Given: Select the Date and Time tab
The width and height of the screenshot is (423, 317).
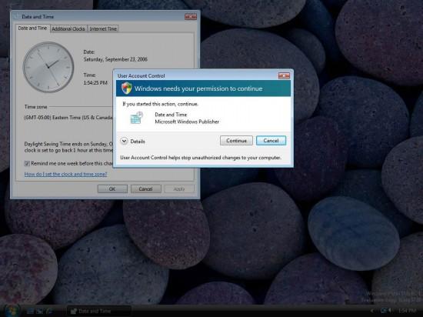Looking at the screenshot, I should point(32,28).
